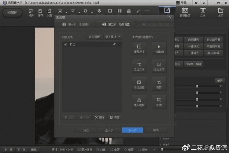Click the lowest of the four adjustment slider handles
This screenshot has height=153, width=229.
coord(197,106)
